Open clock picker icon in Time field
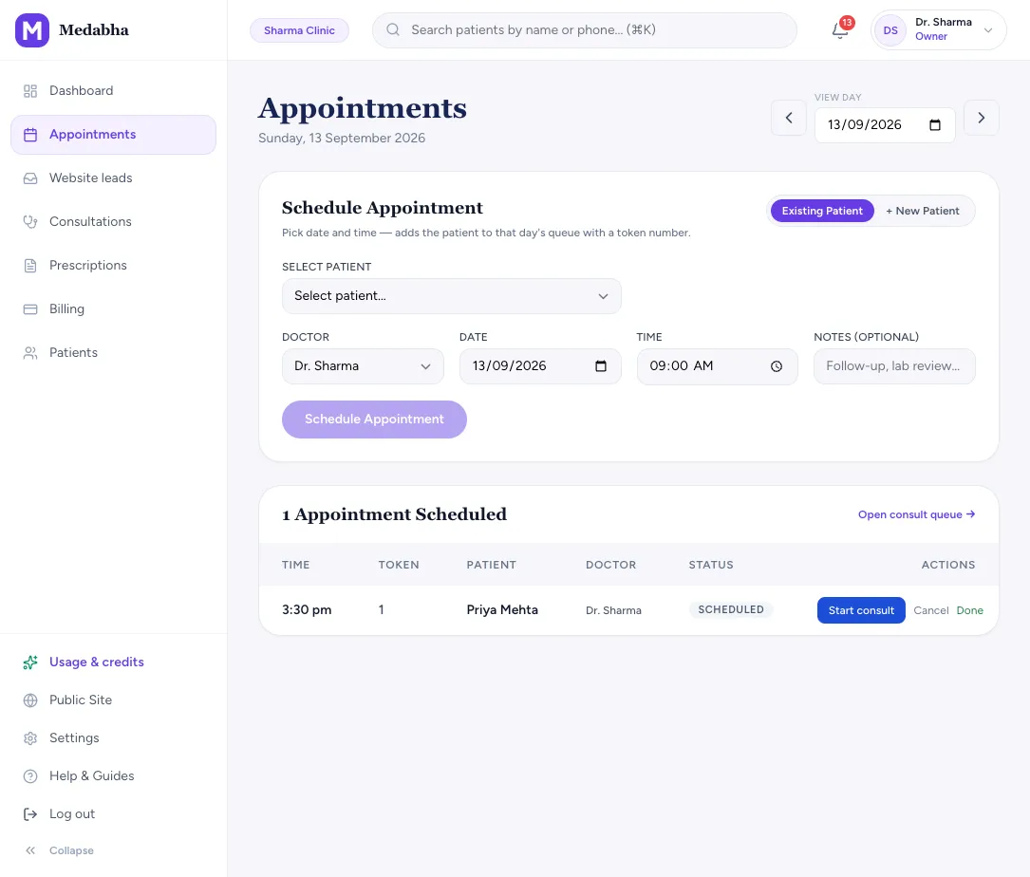1030x877 pixels. coord(777,366)
